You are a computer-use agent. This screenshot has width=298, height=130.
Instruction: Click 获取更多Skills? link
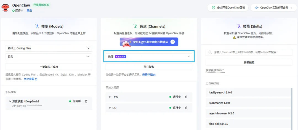point(215,70)
